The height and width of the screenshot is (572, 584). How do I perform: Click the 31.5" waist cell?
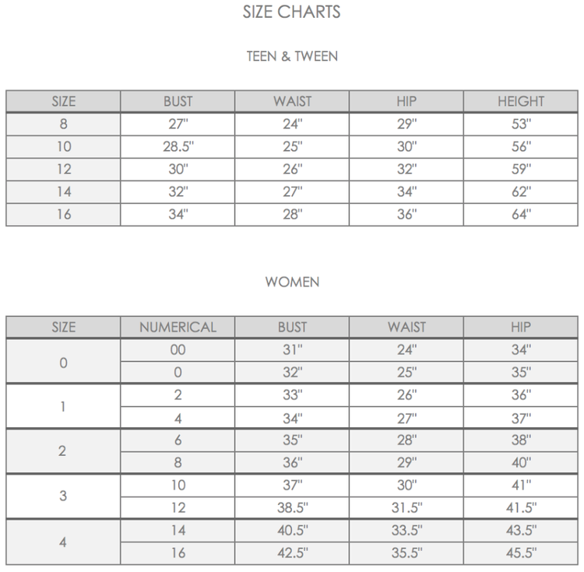click(406, 507)
